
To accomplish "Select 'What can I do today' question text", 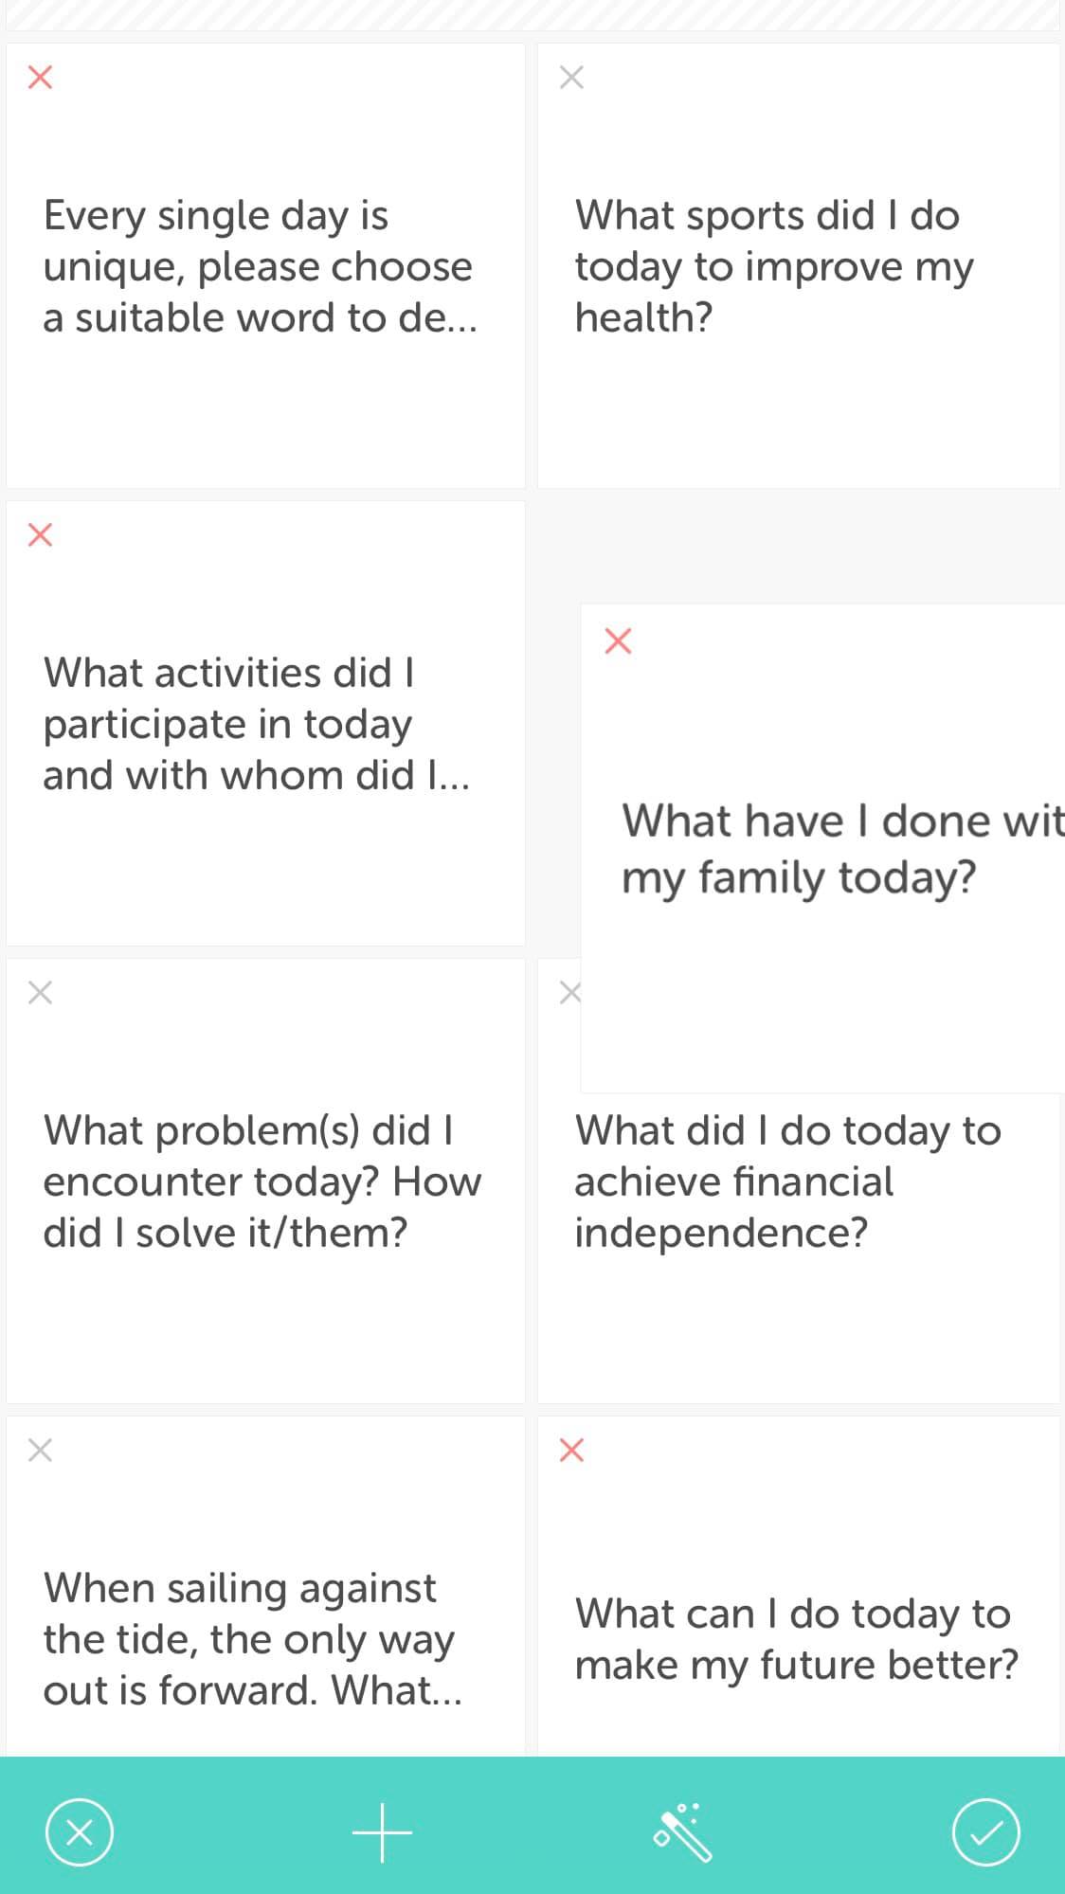I will coord(796,1639).
